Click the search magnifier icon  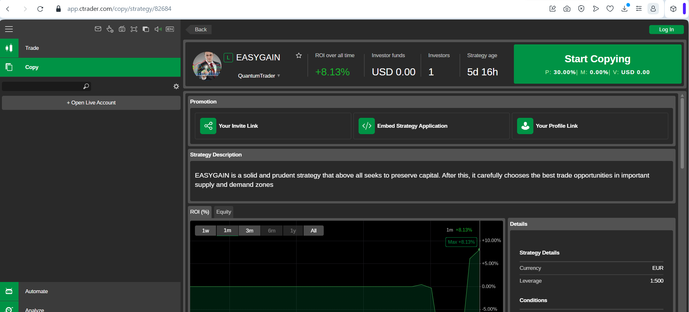tap(86, 86)
